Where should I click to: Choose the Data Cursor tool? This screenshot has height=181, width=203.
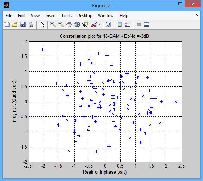(x=85, y=24)
